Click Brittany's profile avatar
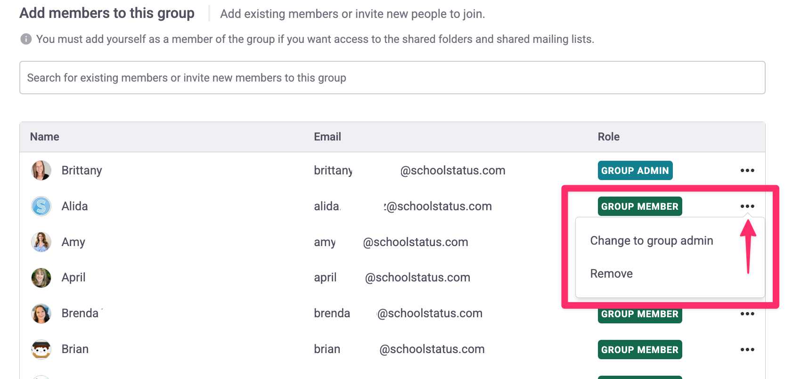The width and height of the screenshot is (801, 379). click(x=41, y=171)
